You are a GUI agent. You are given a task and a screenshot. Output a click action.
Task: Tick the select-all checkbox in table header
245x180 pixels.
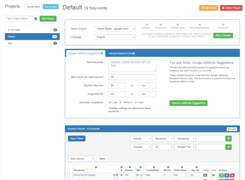coord(69,170)
